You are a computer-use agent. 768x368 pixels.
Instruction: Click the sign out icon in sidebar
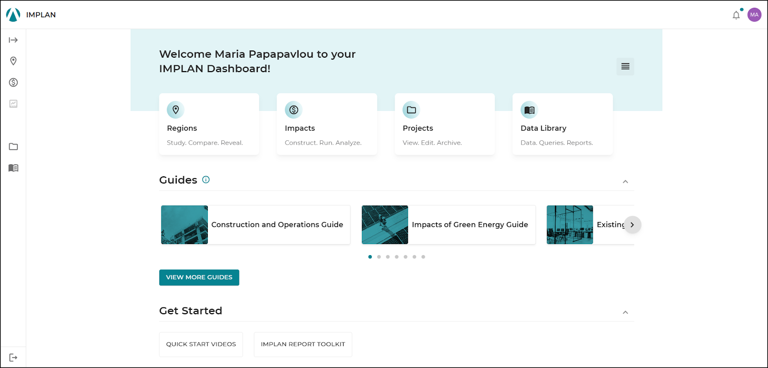[x=13, y=357]
